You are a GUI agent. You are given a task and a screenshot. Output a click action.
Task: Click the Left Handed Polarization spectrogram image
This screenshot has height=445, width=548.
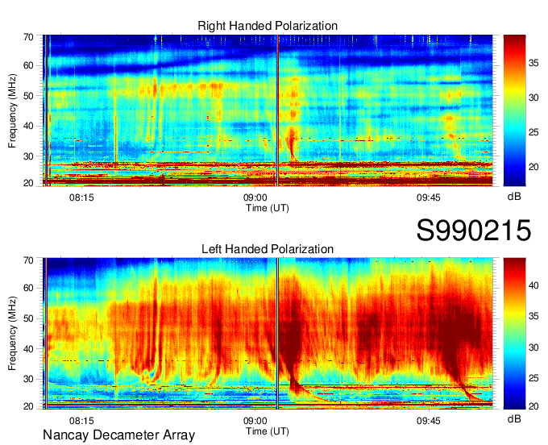pyautogui.click(x=268, y=334)
